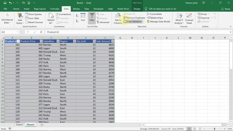
Task: Open the View tab
Action: (87, 9)
